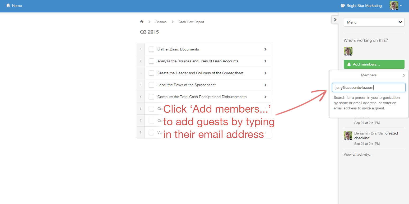Open the Menu dropdown in sidebar

(374, 22)
